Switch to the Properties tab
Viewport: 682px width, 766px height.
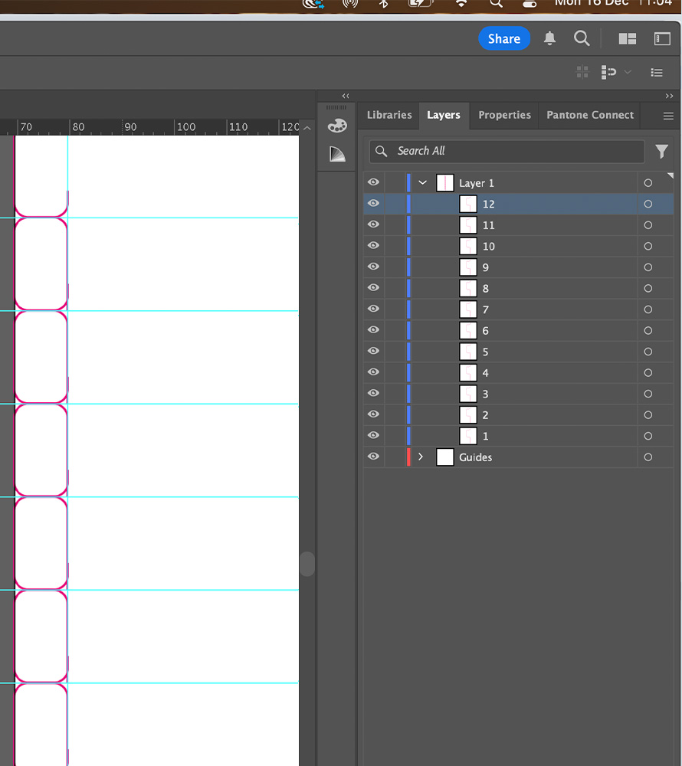coord(505,116)
